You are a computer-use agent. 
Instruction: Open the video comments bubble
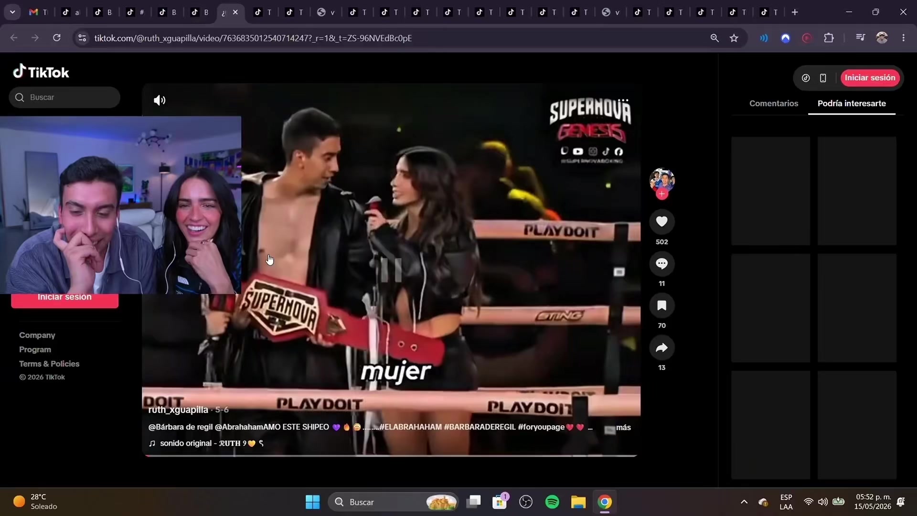click(662, 263)
